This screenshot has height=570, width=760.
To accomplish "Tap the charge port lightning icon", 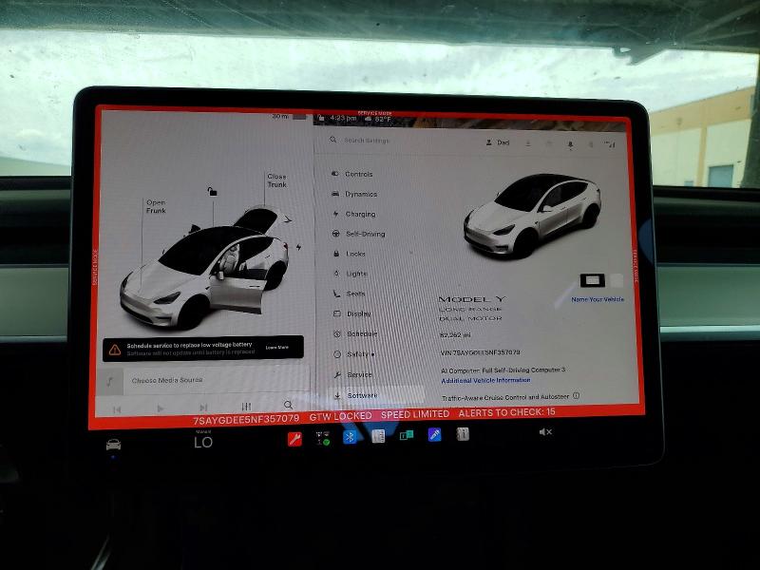I will pos(298,247).
